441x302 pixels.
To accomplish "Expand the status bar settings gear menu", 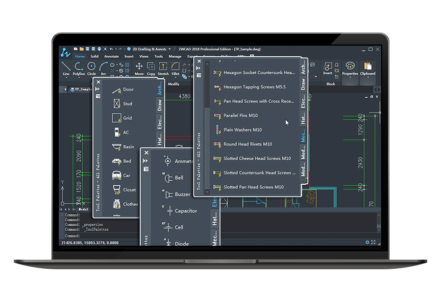I will [367, 242].
